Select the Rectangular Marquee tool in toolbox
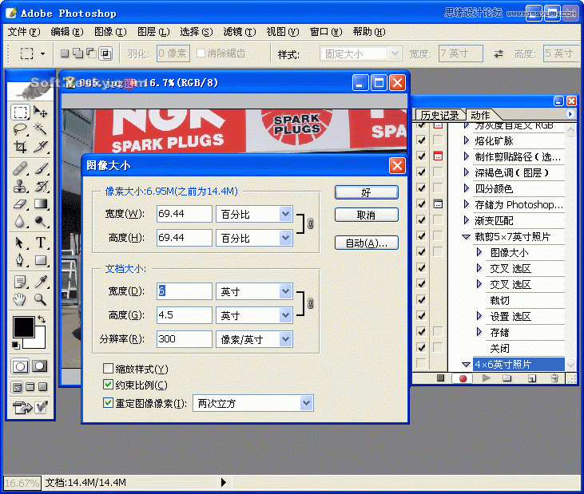Image resolution: width=584 pixels, height=494 pixels. point(20,112)
